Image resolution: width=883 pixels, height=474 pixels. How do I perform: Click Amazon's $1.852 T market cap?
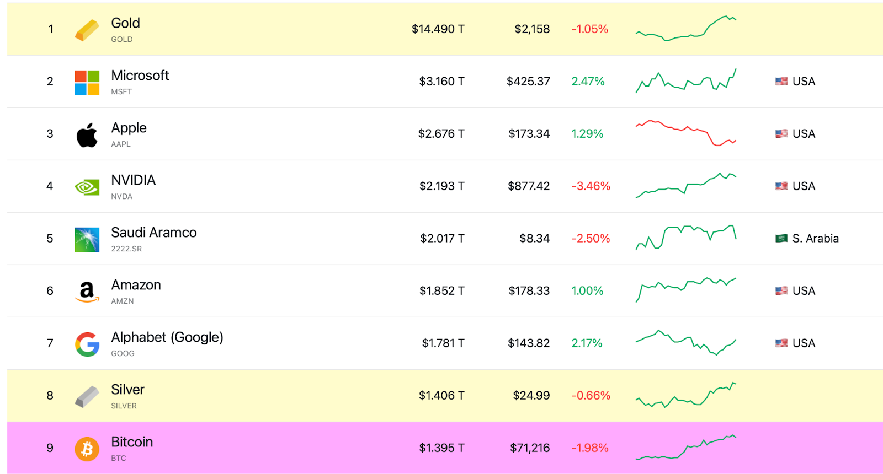[x=442, y=290]
